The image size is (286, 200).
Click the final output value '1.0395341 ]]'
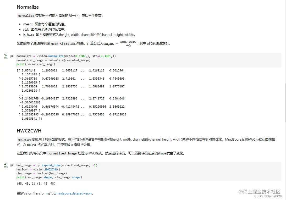32,119
